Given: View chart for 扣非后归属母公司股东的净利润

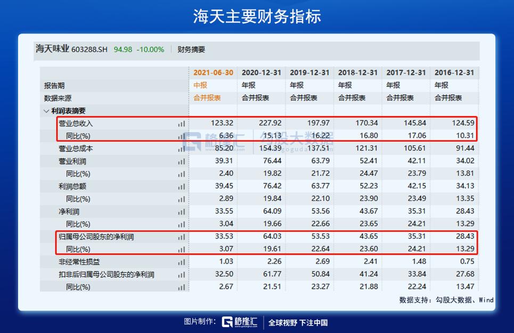Looking at the screenshot, I should (181, 275).
